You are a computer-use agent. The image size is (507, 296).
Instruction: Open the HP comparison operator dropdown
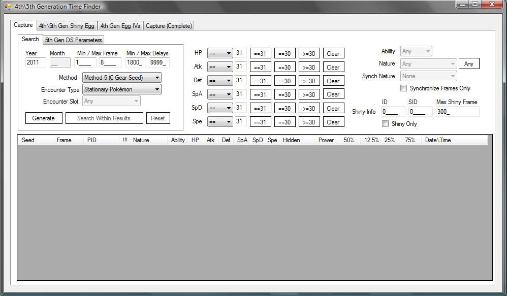tap(220, 53)
